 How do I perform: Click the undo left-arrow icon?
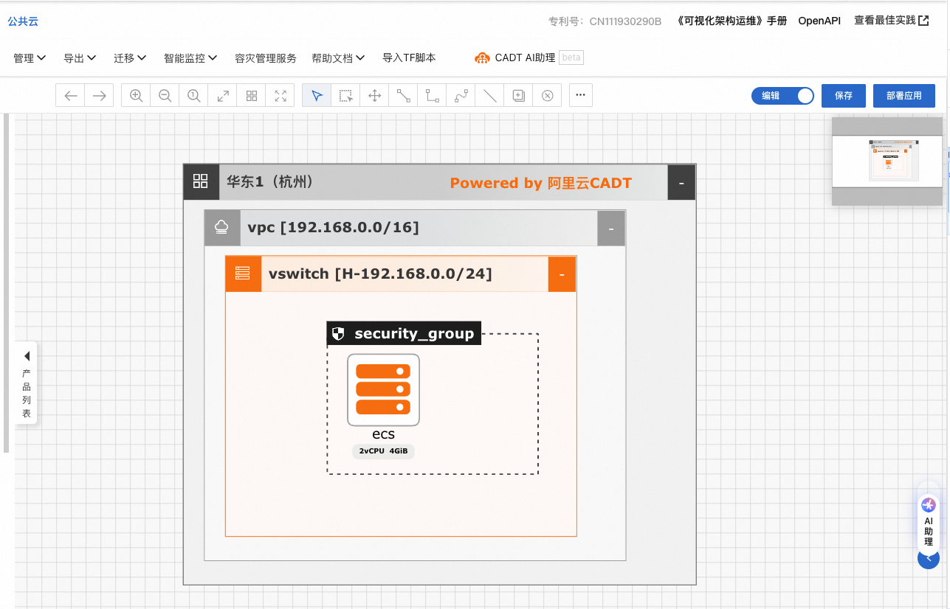click(x=71, y=95)
